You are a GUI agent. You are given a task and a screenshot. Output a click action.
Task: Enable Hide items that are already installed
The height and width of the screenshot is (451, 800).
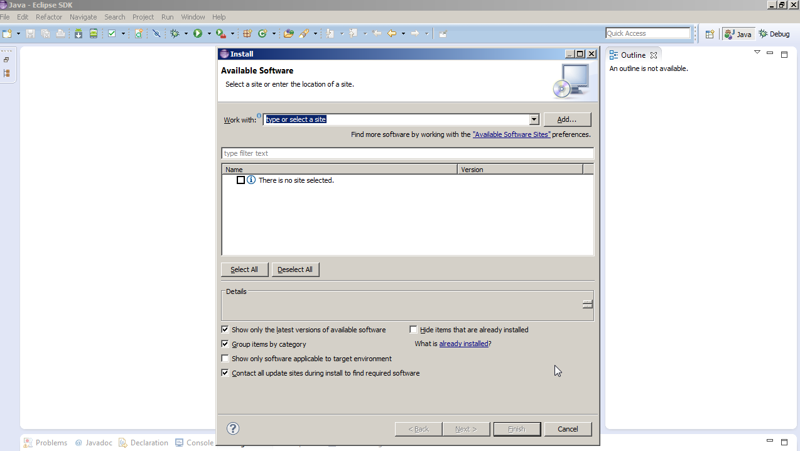413,329
